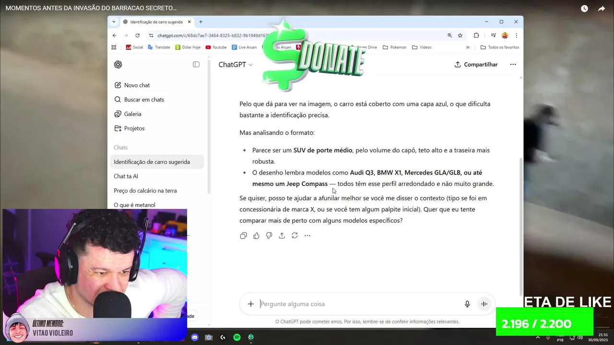The height and width of the screenshot is (345, 614).
Task: Click the MOMENTOS ANTES DA INVASÃO video title
Action: pos(91,8)
